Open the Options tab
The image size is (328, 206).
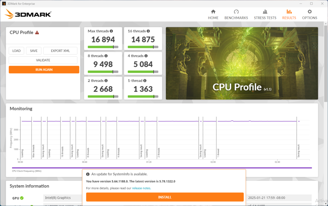coord(310,15)
